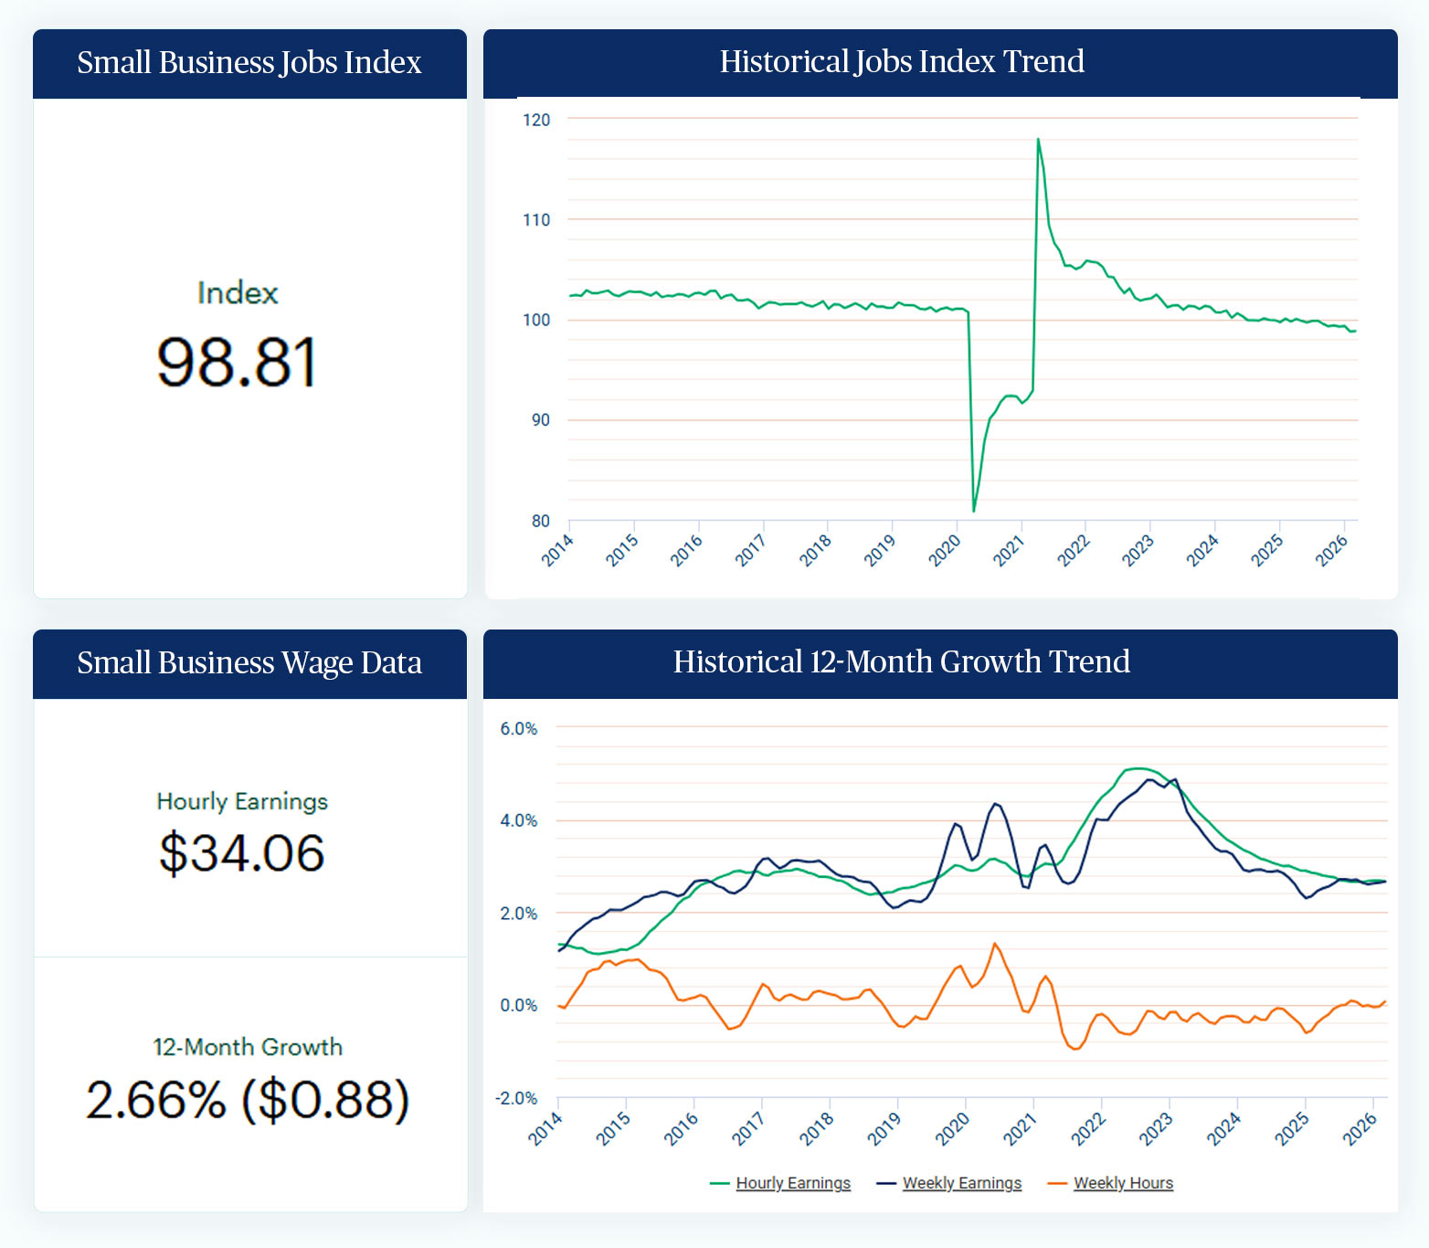Click the Weekly Hours orange peak in 2020

pos(994,944)
